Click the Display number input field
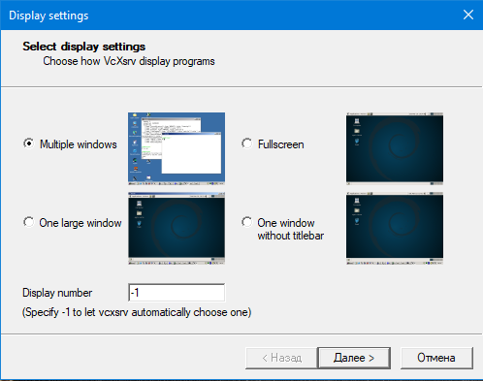This screenshot has width=483, height=381. tap(177, 293)
